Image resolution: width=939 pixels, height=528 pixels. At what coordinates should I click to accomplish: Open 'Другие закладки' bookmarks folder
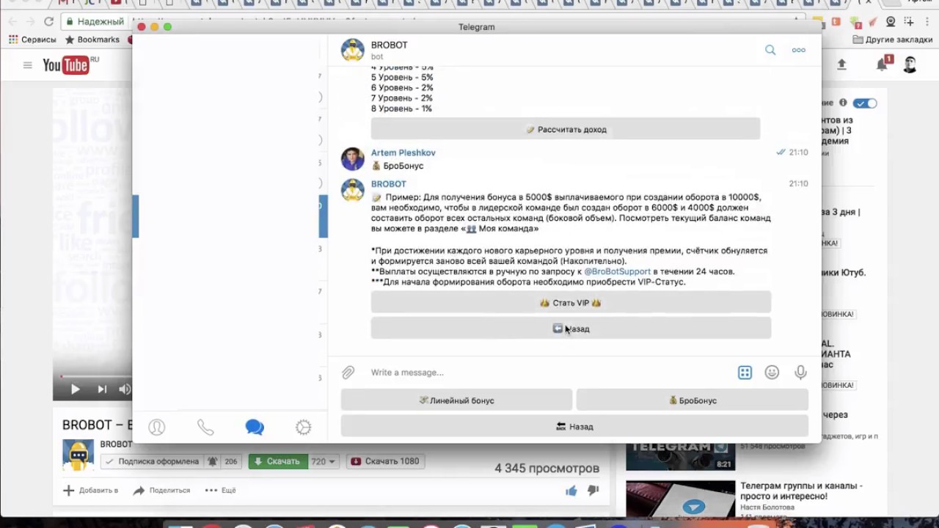(x=893, y=40)
